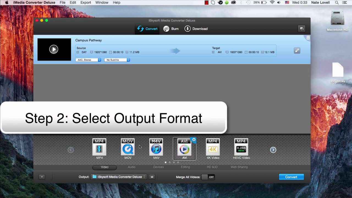Select the Video category tab
Image resolution: width=352 pixels, height=198 pixels.
tap(105, 167)
